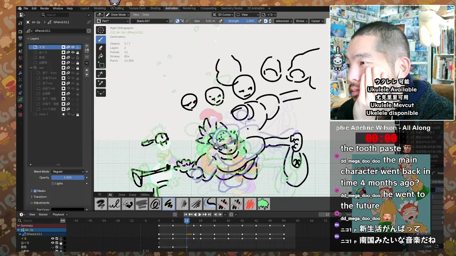Choose the green drip fill brush preset
This screenshot has height=256, width=456.
coord(263,204)
